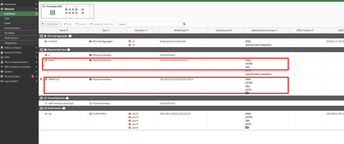Click SFP1 port in faceplate
This screenshot has height=144, width=344.
point(90,10)
